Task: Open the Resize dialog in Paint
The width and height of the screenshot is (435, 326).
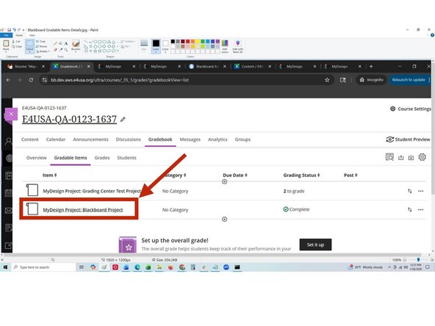Action: (x=41, y=46)
